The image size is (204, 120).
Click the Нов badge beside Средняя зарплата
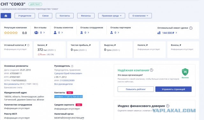click(79, 105)
